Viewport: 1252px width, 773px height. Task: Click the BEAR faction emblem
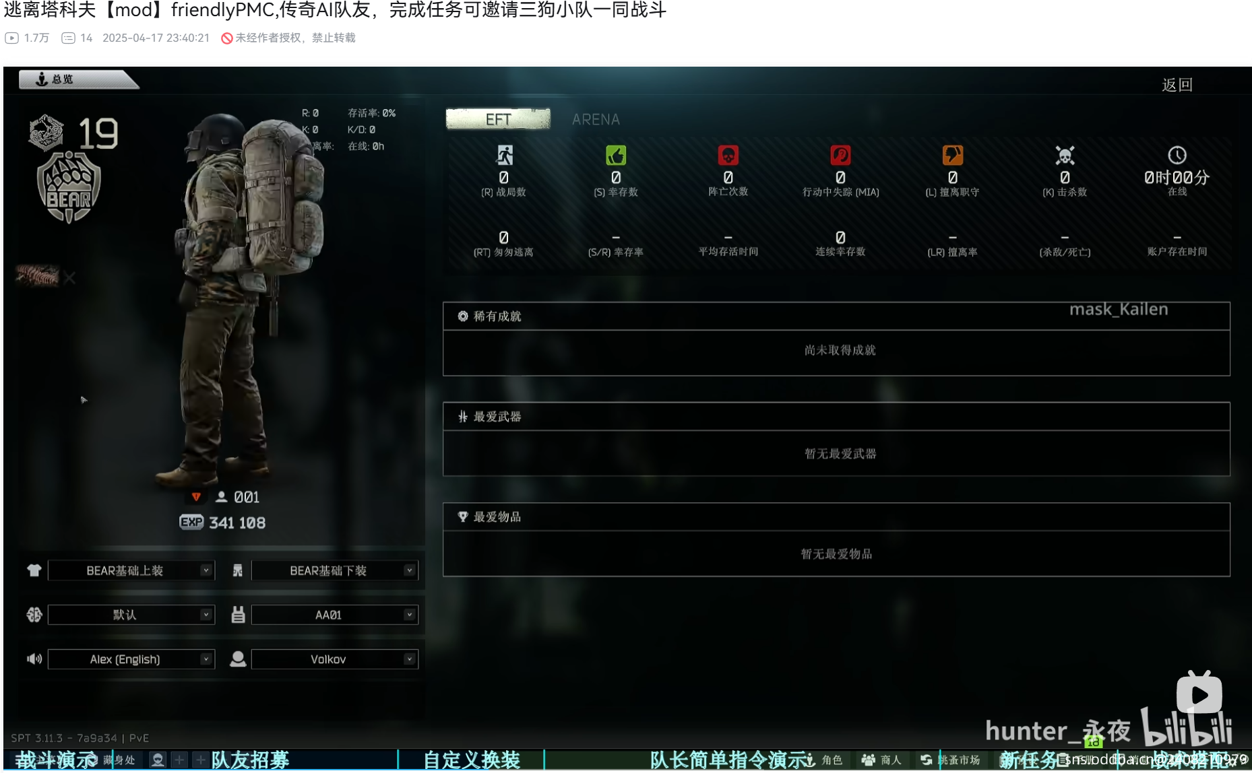coord(69,188)
